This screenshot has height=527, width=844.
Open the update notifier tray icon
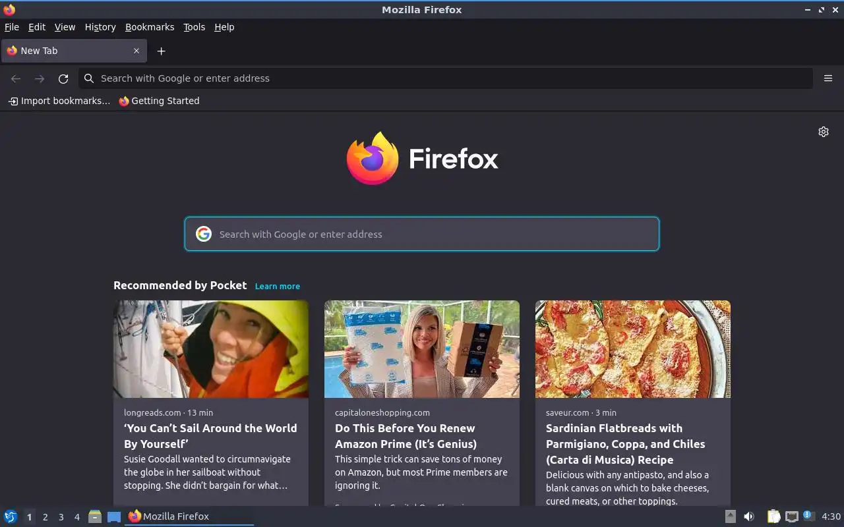point(809,516)
